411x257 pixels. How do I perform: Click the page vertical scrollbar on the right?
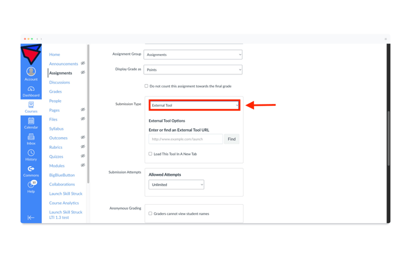[x=388, y=138]
